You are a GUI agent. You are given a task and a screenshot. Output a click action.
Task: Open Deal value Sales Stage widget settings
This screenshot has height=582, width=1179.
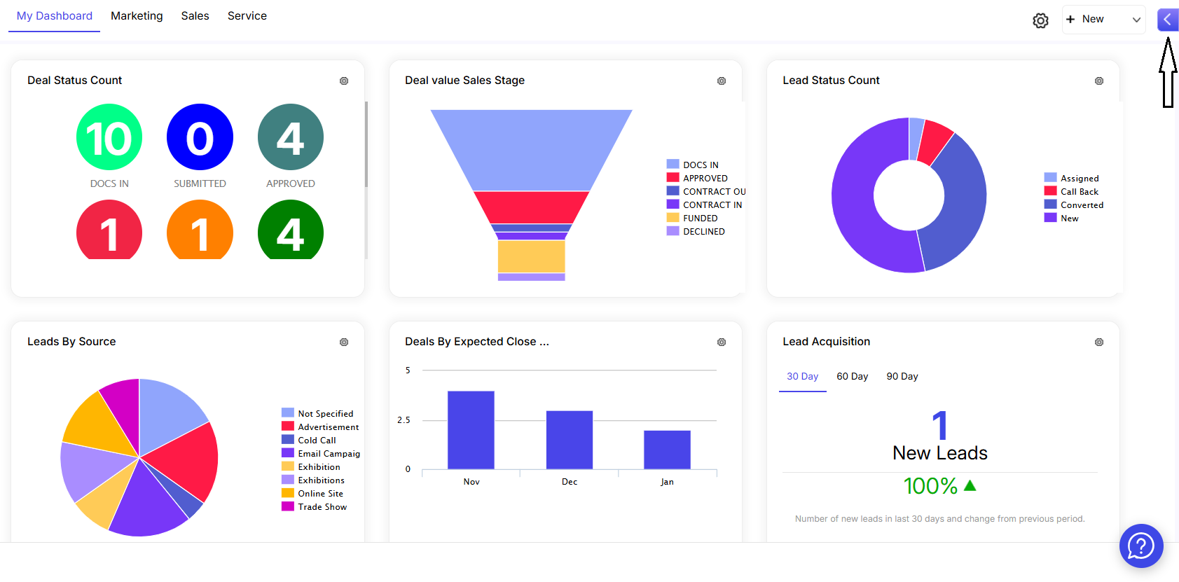[x=721, y=81]
